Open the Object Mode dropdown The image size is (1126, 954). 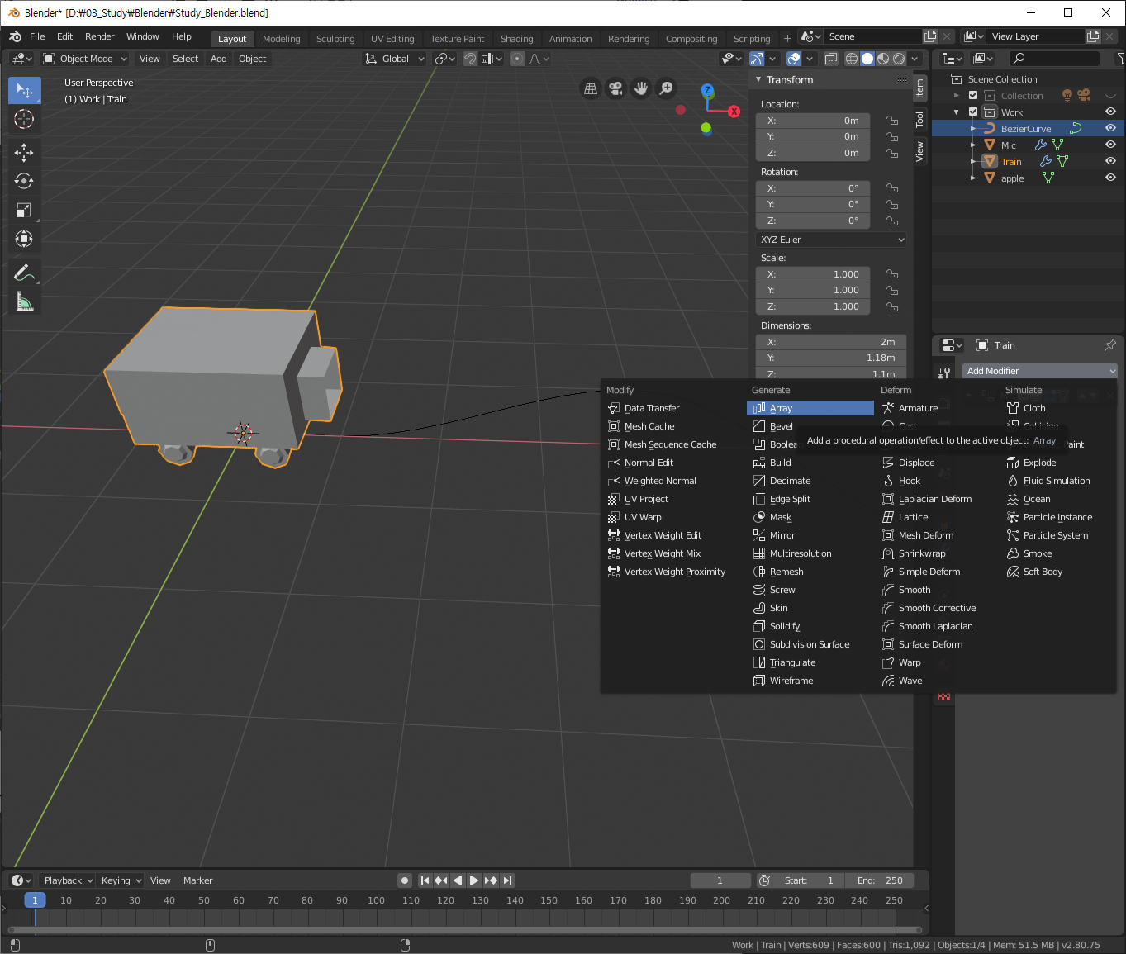(x=85, y=59)
